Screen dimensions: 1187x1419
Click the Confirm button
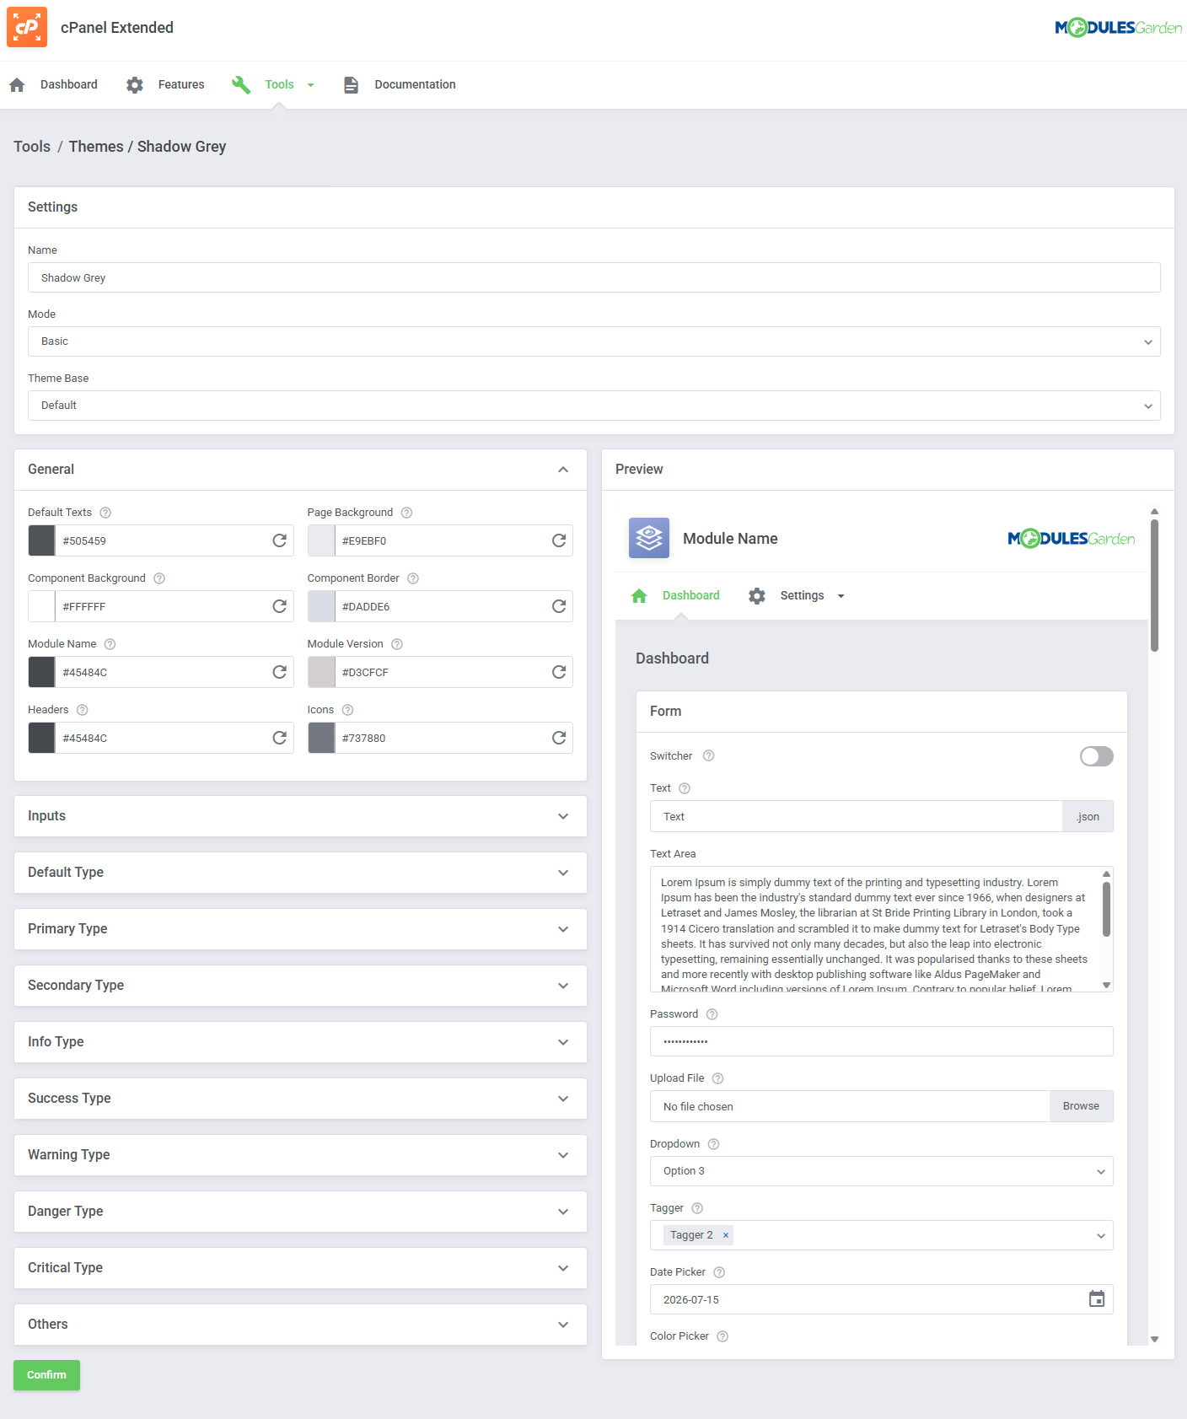pyautogui.click(x=46, y=1375)
